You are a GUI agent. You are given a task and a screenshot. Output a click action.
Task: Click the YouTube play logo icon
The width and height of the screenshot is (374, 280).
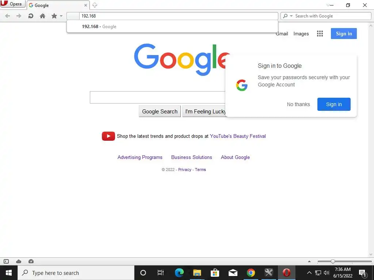108,136
